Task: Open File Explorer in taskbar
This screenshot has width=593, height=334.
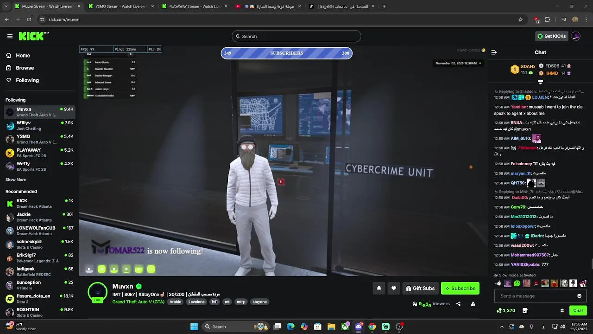Action: click(x=331, y=327)
